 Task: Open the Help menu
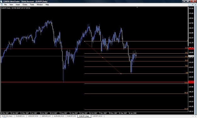47,5
